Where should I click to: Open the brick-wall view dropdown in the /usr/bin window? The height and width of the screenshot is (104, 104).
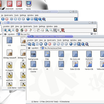(x=64, y=32)
